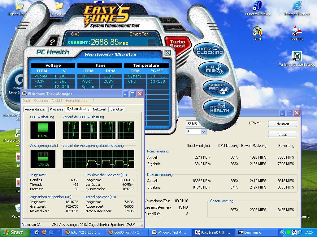317x237 pixels.
Task: Switch to the q6600 kocht? Firefox taskbar button
Action: point(127,232)
